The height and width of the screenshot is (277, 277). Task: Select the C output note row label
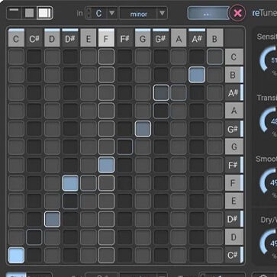pos(234,57)
